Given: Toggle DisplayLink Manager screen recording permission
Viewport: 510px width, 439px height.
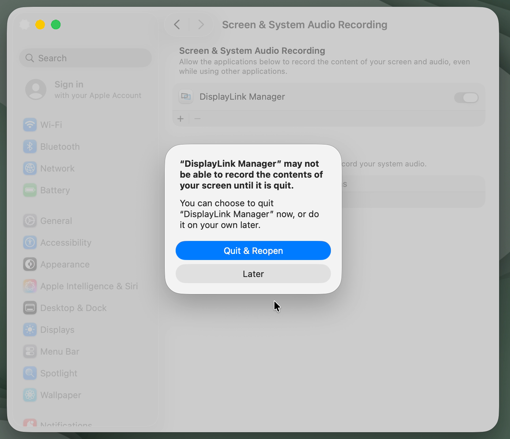Looking at the screenshot, I should pyautogui.click(x=466, y=98).
